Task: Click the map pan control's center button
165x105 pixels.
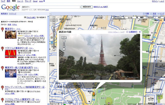Action: coord(54,20)
